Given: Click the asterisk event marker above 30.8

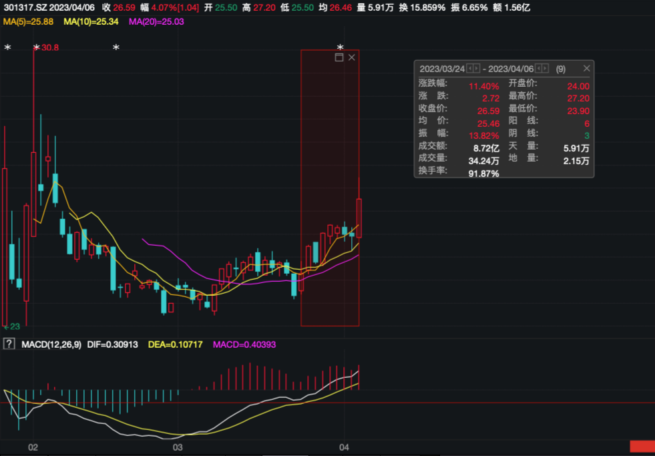Looking at the screenshot, I should [37, 48].
